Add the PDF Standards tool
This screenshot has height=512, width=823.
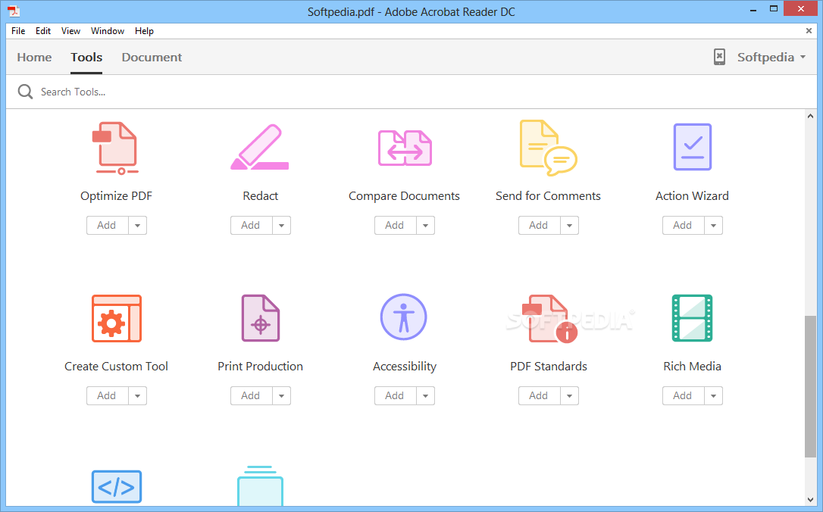539,395
